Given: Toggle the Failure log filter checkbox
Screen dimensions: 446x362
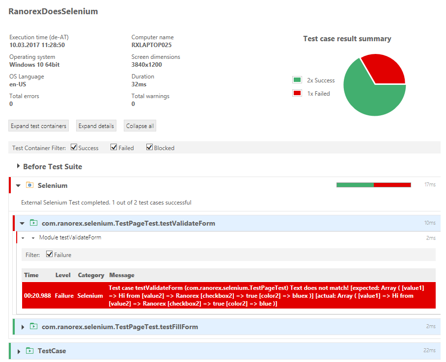Looking at the screenshot, I should pos(49,254).
